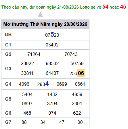This screenshot has width=128, height=129.
Task: Select G5 number 9897
Action: tap(27, 103)
